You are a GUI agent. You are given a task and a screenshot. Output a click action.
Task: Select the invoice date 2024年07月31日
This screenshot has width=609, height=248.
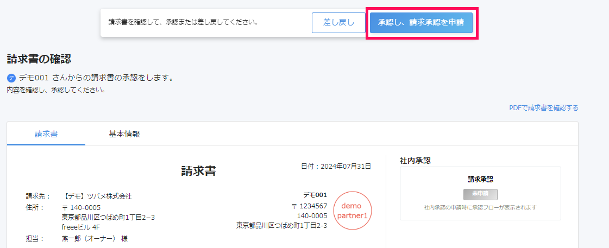tap(336, 167)
